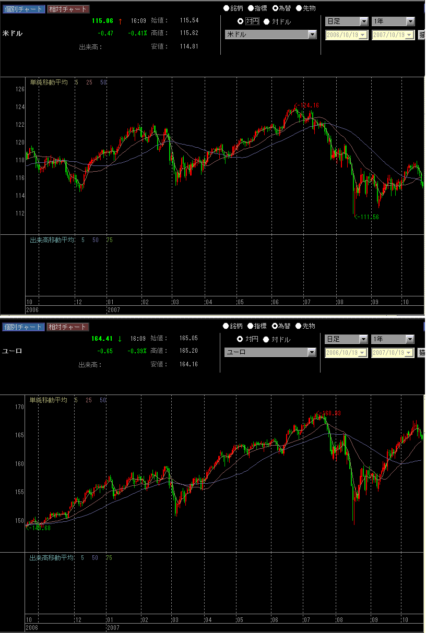The height and width of the screenshot is (633, 426).
Task: Click 出来高 label in the 米ドル panel
Action: click(x=90, y=46)
